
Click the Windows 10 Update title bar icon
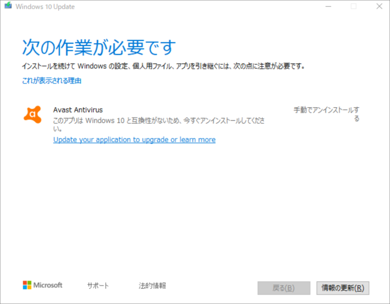[x=8, y=7]
